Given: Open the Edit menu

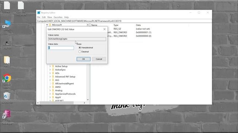Looking at the screenshot, I should click(44, 17).
